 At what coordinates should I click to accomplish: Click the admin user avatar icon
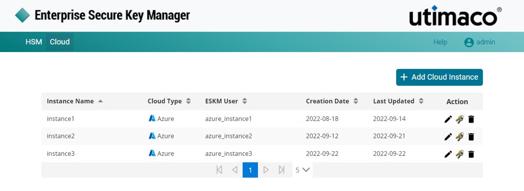[469, 42]
